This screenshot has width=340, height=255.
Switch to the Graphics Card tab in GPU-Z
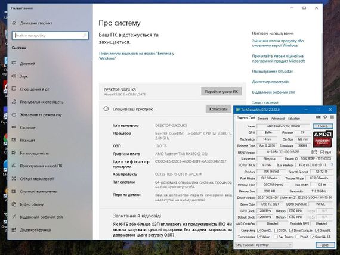pyautogui.click(x=246, y=118)
